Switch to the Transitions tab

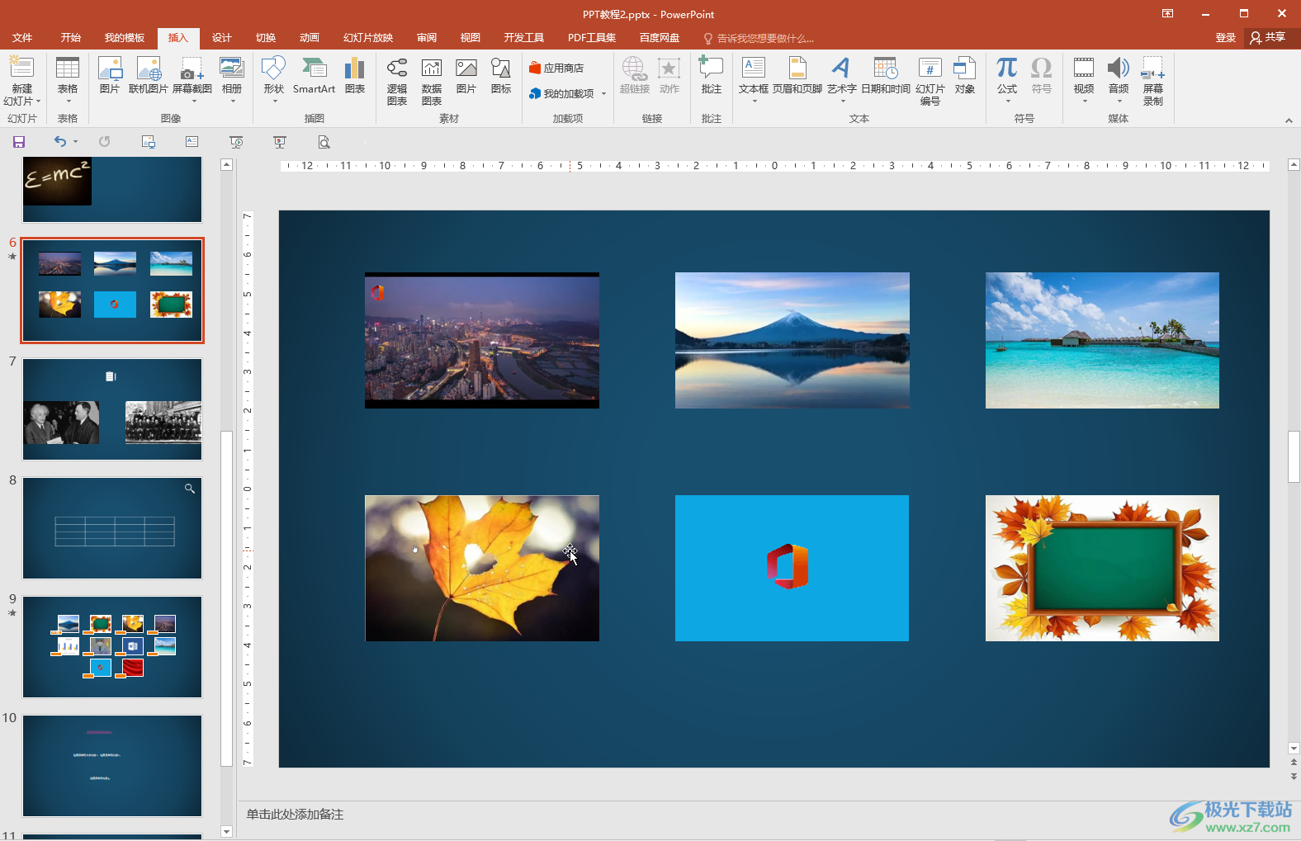[266, 38]
